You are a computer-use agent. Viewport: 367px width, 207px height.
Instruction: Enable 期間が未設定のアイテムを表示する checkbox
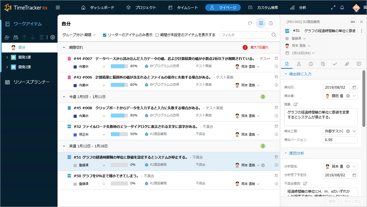pos(157,35)
